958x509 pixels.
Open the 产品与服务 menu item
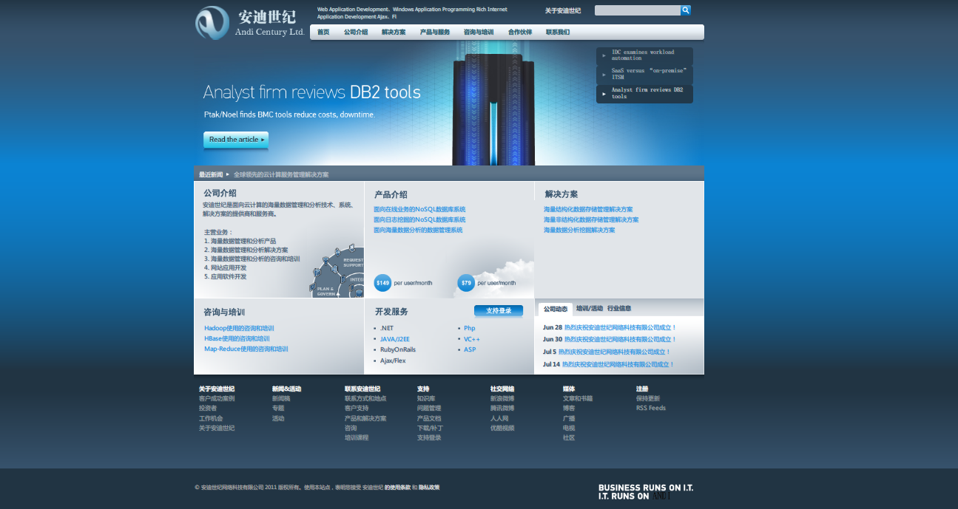(435, 33)
